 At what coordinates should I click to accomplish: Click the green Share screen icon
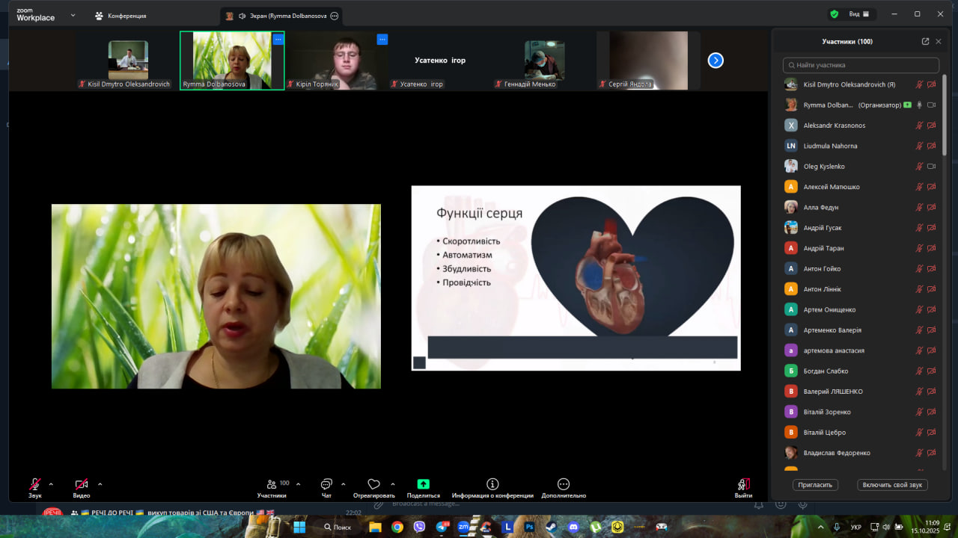[x=423, y=484]
